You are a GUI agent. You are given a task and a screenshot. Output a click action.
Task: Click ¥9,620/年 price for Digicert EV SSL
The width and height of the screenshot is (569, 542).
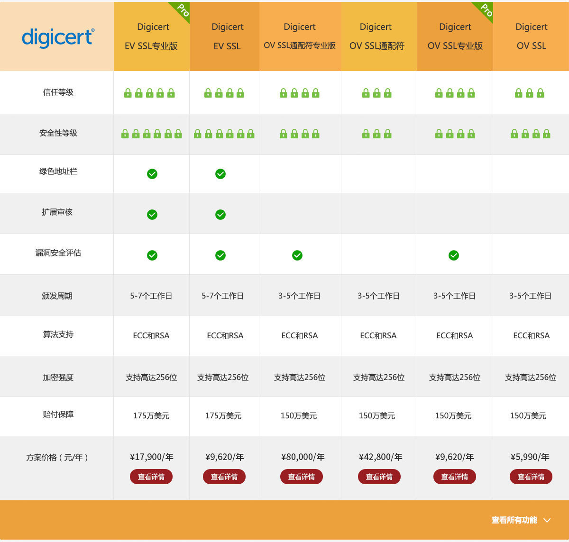[225, 457]
